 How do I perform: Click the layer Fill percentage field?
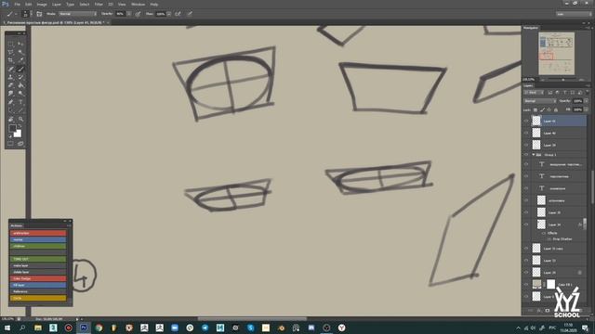pos(577,109)
